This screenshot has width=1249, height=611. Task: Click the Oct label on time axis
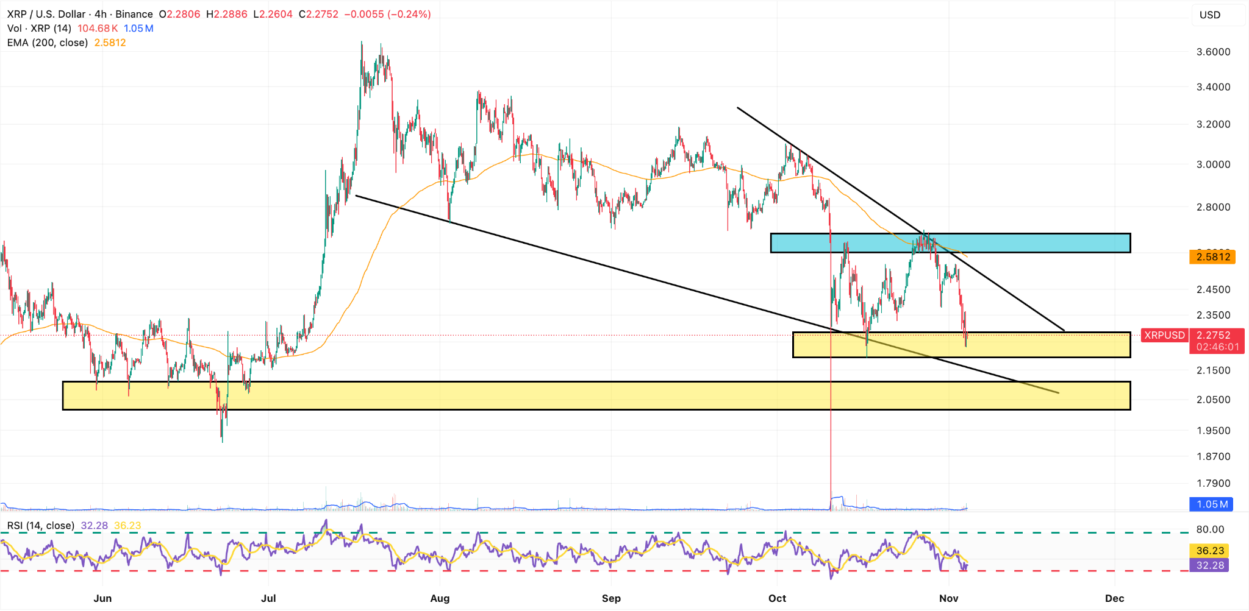coord(777,598)
